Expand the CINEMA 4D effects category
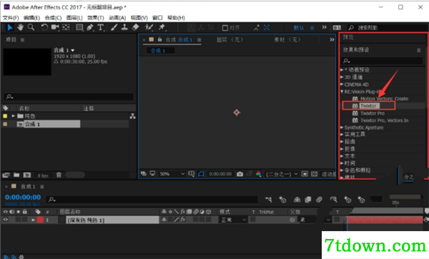The width and height of the screenshot is (429, 259). pyautogui.click(x=342, y=84)
